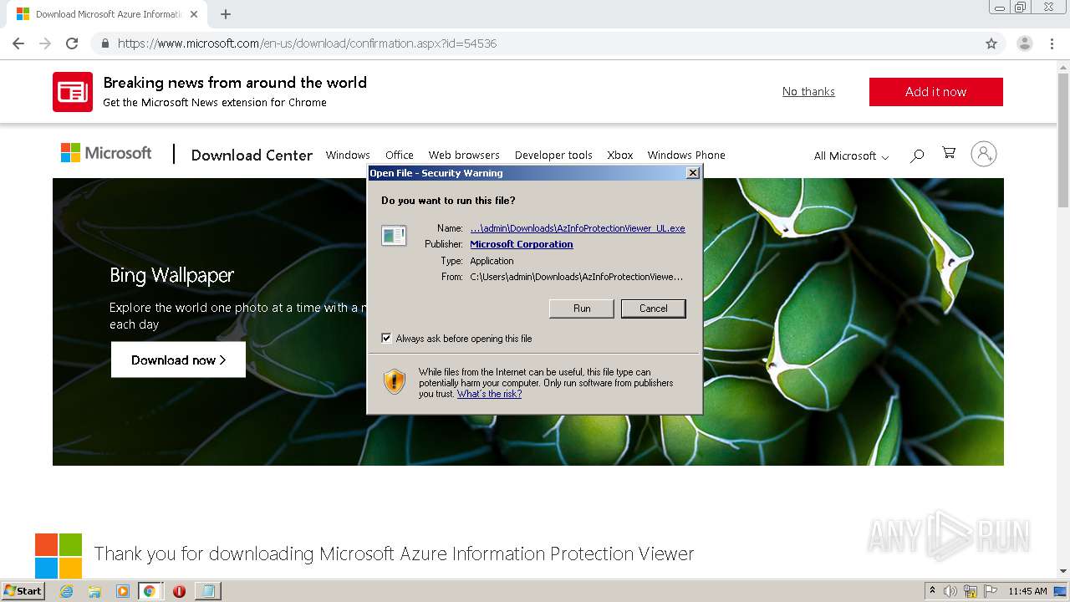Open the Office menu item

pos(400,155)
